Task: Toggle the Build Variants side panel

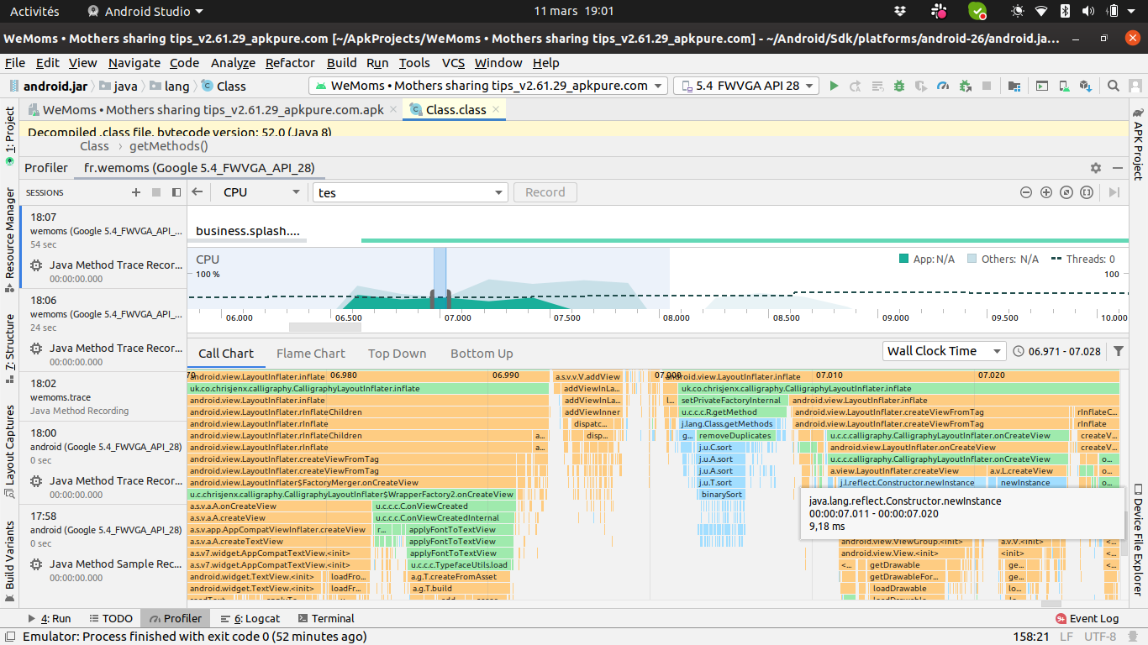Action: pyautogui.click(x=9, y=556)
